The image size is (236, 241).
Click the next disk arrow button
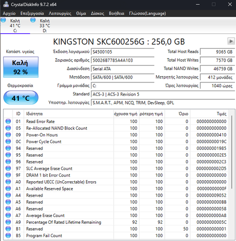pyautogui.click(x=231, y=41)
